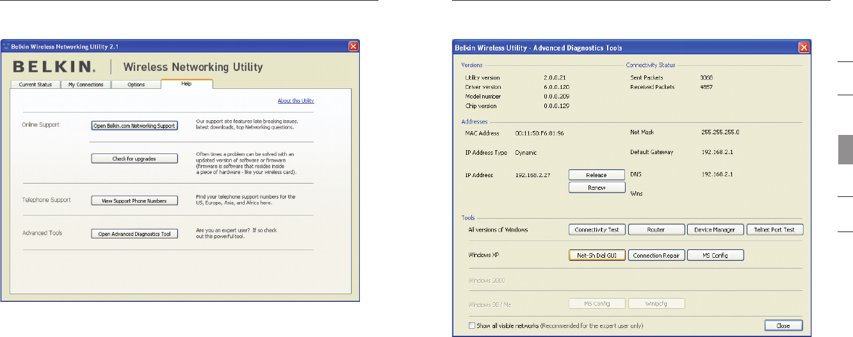Click the Connection Repair button

pos(656,255)
